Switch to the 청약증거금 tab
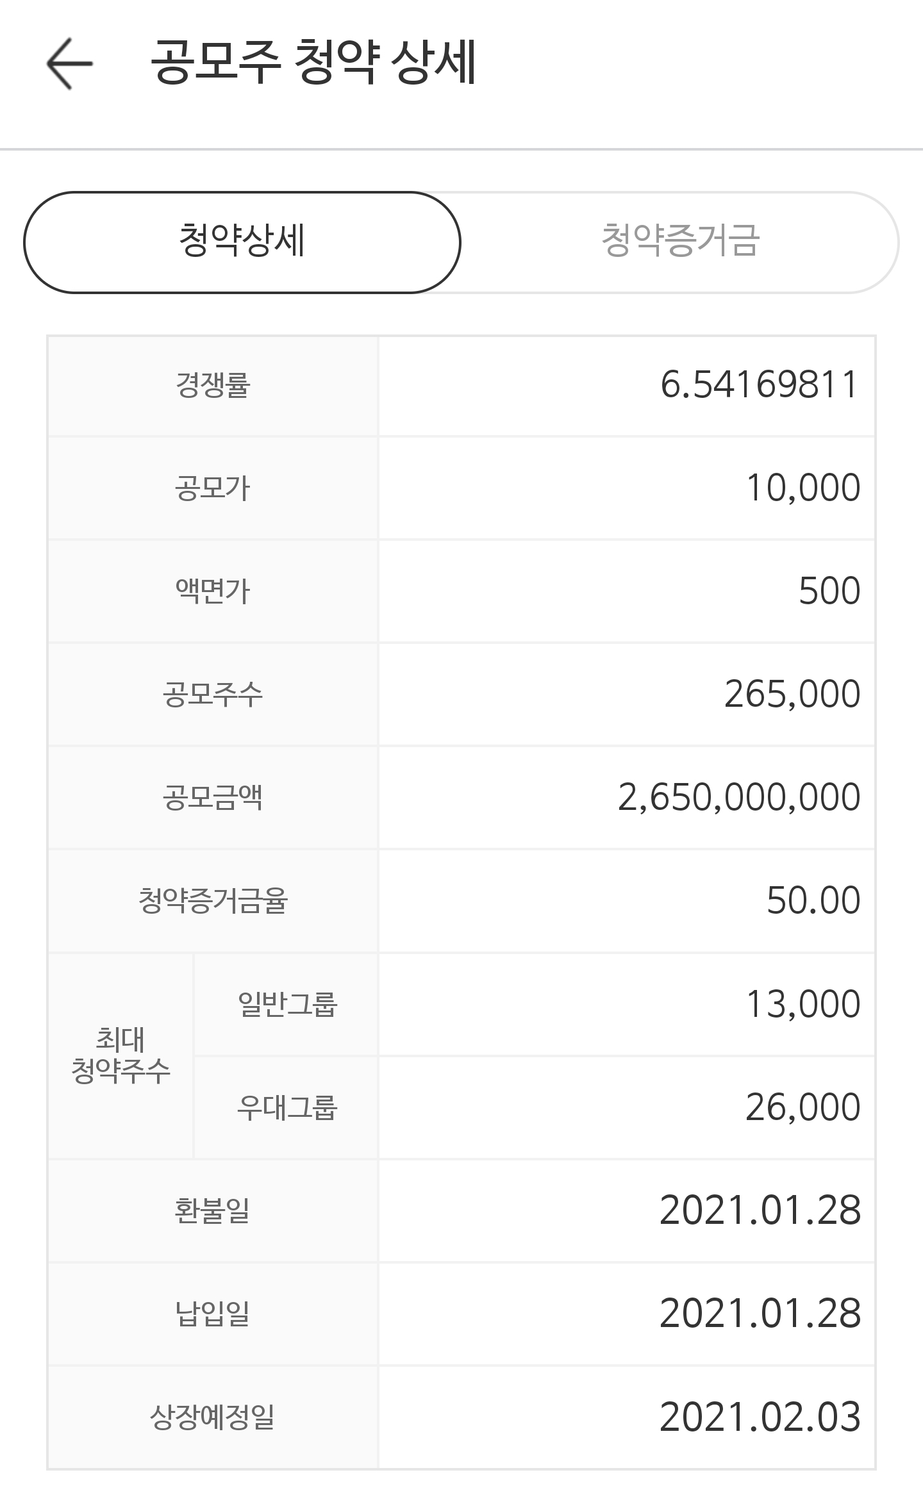 pos(679,242)
